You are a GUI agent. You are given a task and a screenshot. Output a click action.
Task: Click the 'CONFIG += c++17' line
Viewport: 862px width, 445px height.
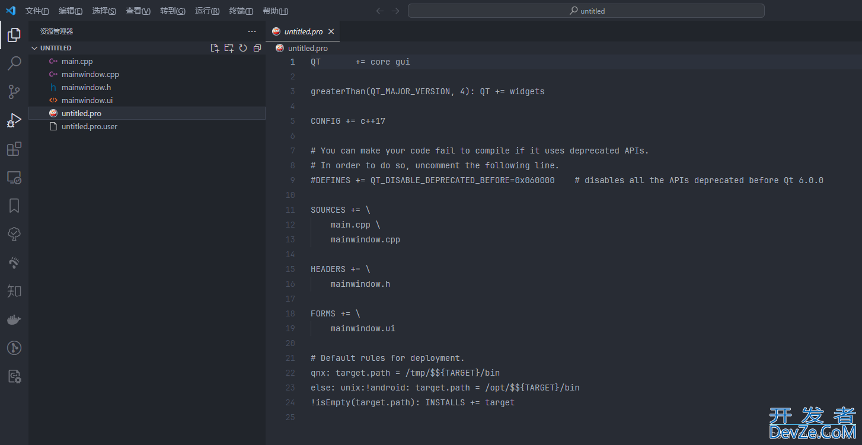(348, 121)
